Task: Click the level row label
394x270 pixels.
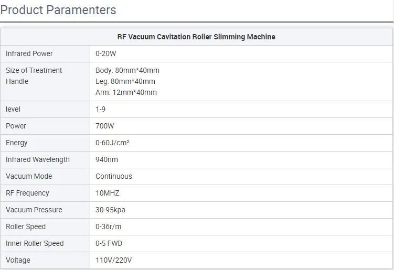Action: [x=13, y=109]
